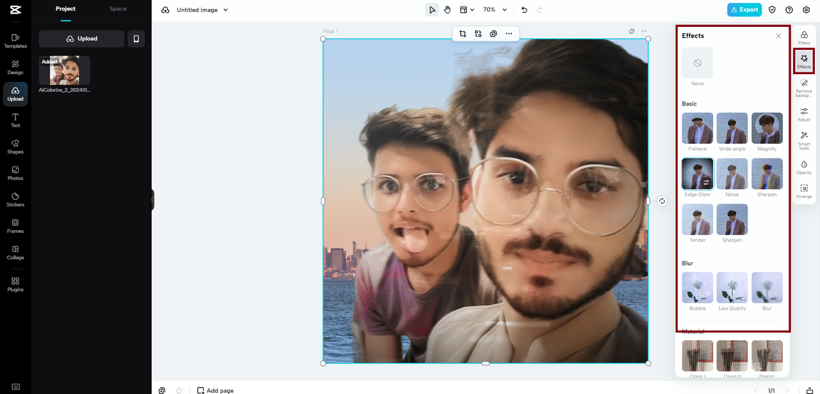Open the Design panel

tap(15, 67)
